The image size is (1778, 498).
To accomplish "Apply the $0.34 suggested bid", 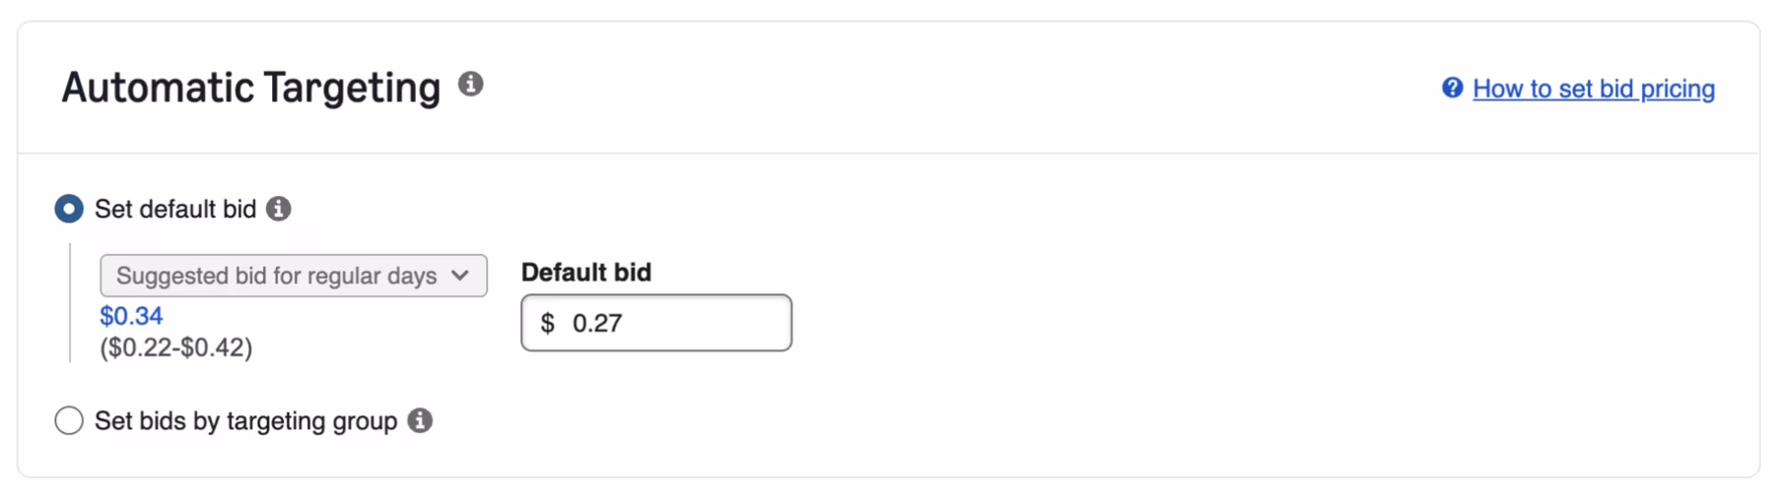I will pos(131,316).
